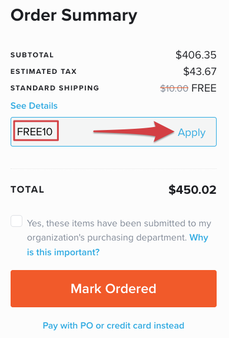This screenshot has height=338, width=229.
Task: Click the FREE10 code text in the field
Action: (35, 132)
